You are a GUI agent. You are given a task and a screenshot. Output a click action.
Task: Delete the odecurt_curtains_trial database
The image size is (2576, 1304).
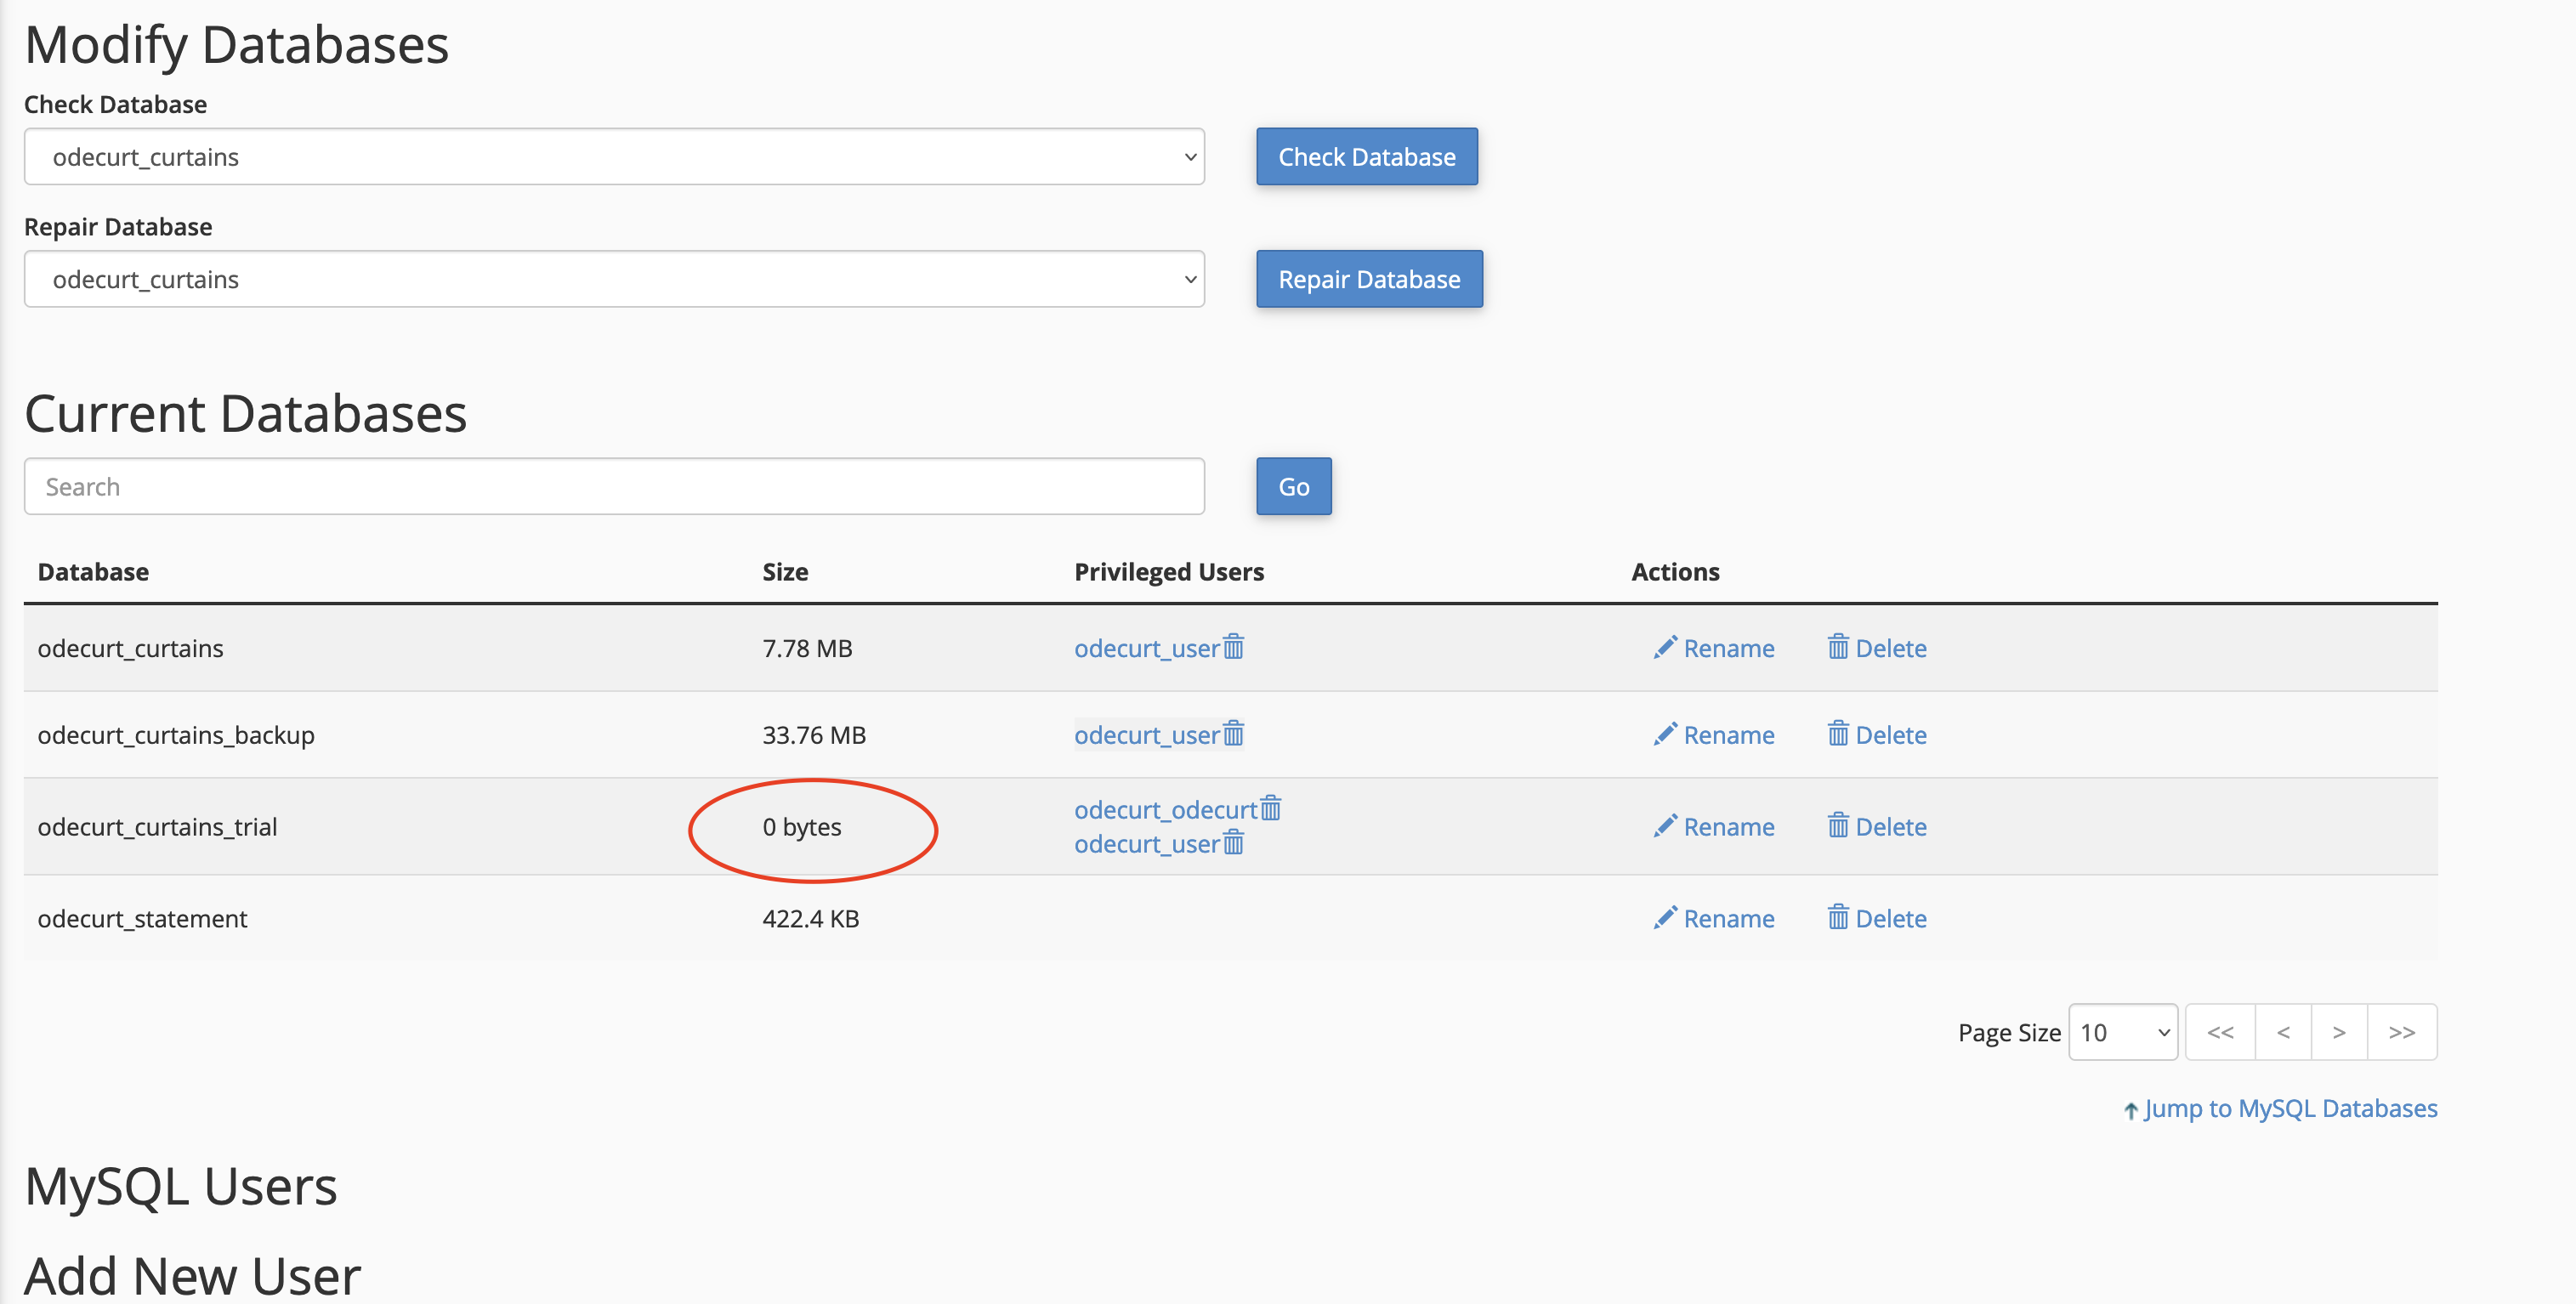click(x=1877, y=827)
